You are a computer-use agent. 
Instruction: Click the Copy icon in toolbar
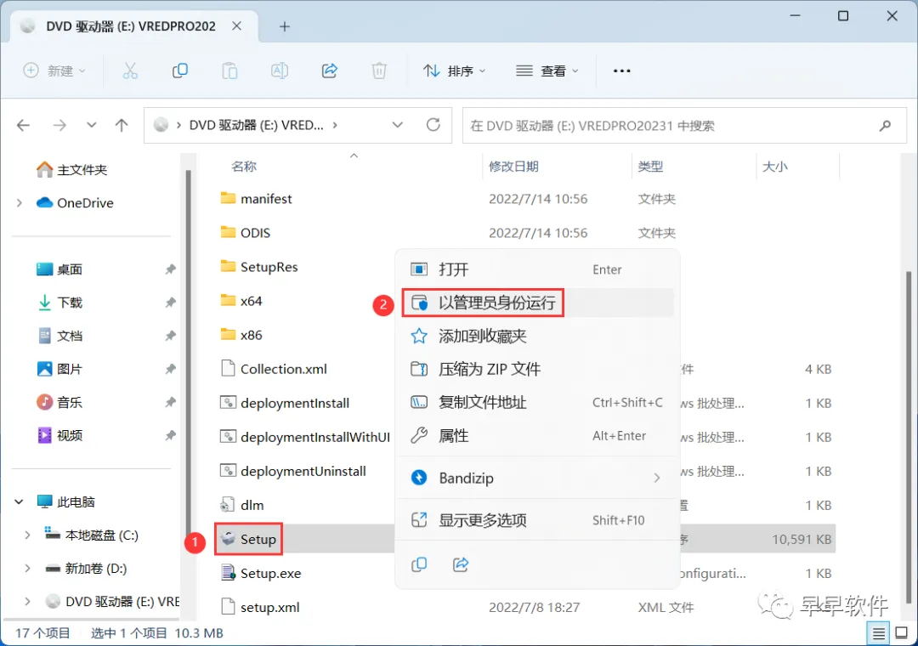click(x=179, y=71)
